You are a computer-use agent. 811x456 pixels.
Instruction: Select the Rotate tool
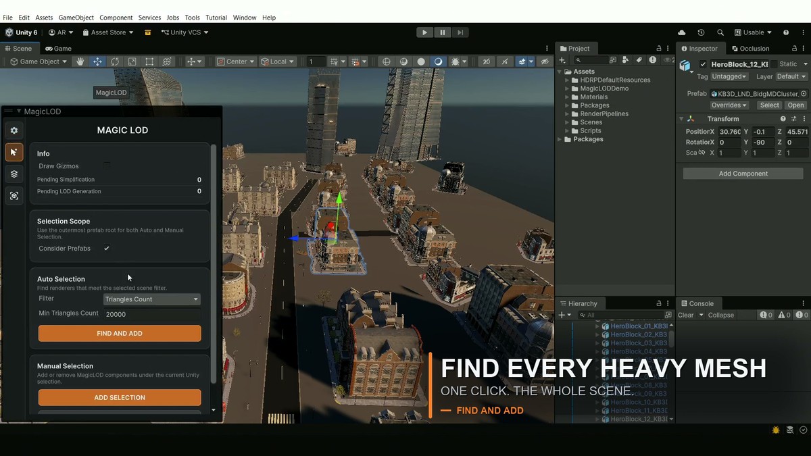pyautogui.click(x=115, y=61)
